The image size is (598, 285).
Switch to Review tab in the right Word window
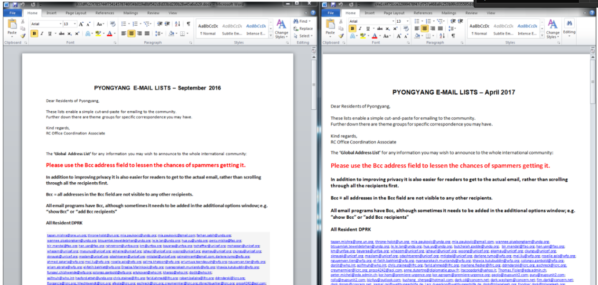tap(472, 13)
